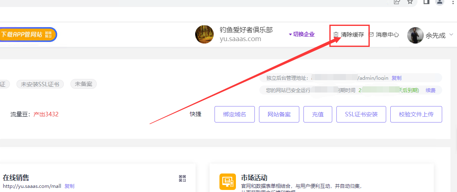Open 清除缓存 to clear cache
Screen dimensions: 457x192
click(352, 35)
